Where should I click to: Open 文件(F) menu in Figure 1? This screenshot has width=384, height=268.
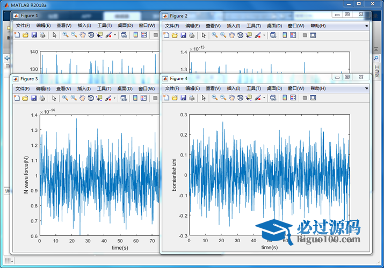[23, 25]
